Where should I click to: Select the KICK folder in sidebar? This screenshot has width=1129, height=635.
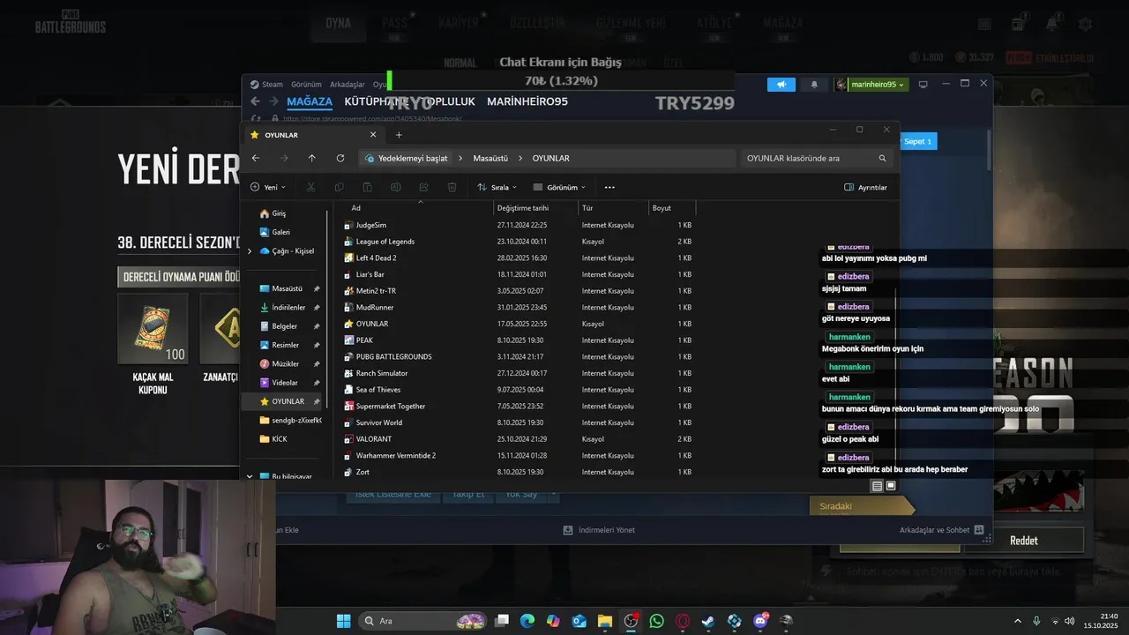[279, 438]
